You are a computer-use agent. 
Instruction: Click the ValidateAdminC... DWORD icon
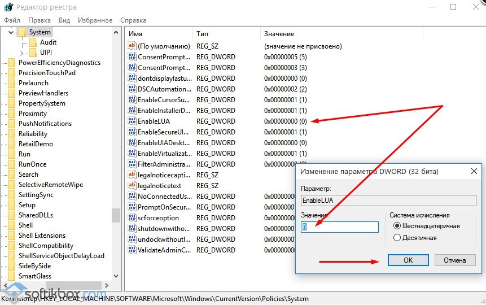pos(132,250)
